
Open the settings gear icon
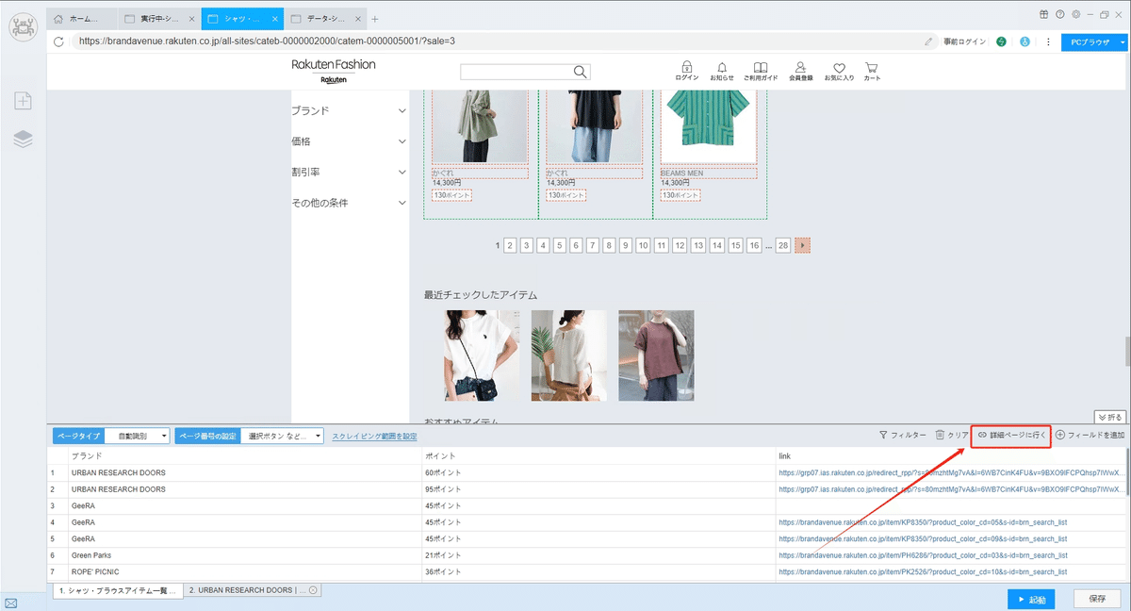tap(1075, 14)
